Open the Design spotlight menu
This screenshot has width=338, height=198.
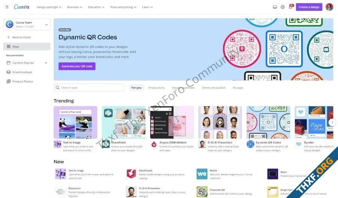[x=49, y=7]
